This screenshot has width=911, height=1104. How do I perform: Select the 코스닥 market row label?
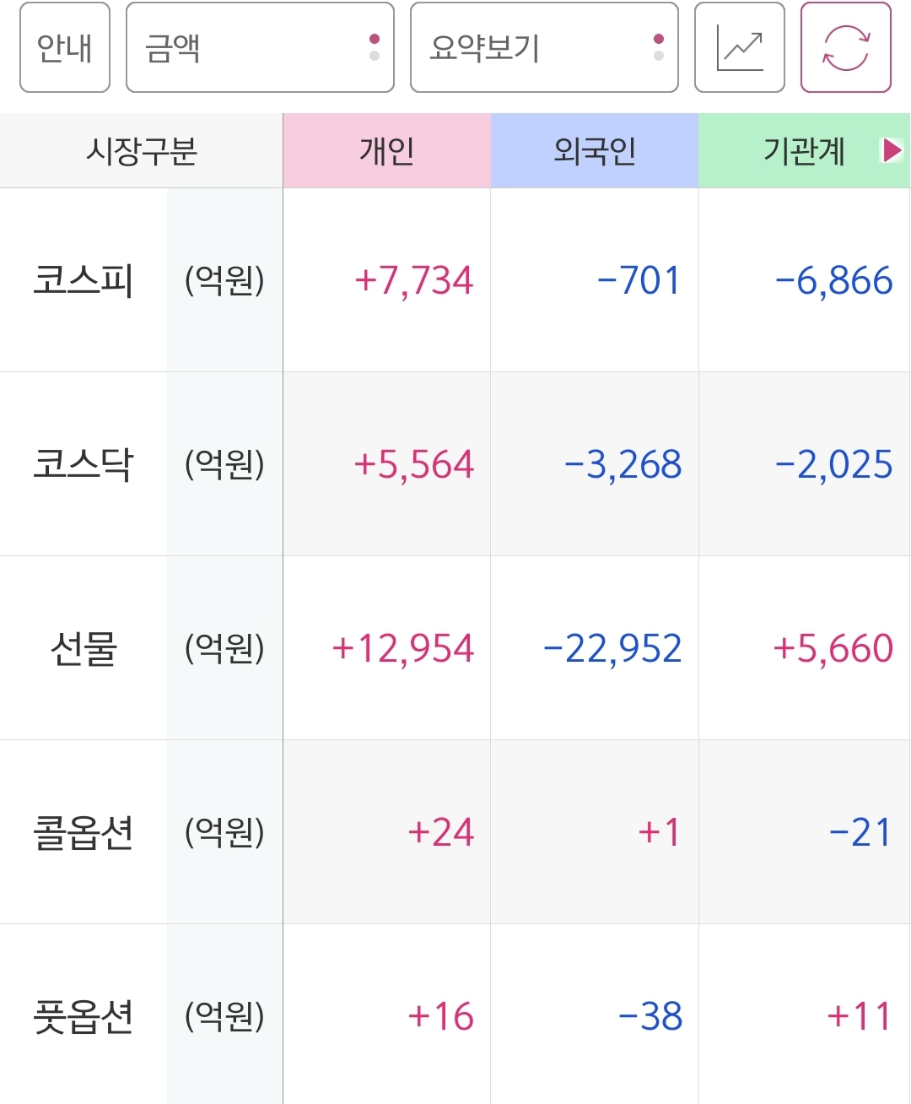pyautogui.click(x=83, y=464)
